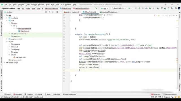Viewport: 181px width, 101px height.
Task: Open the Profiler tool window
Action: pyautogui.click(x=56, y=94)
